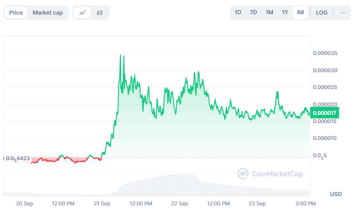Click the CoinMarketCap watermark logo
357x217 pixels.
[270, 174]
